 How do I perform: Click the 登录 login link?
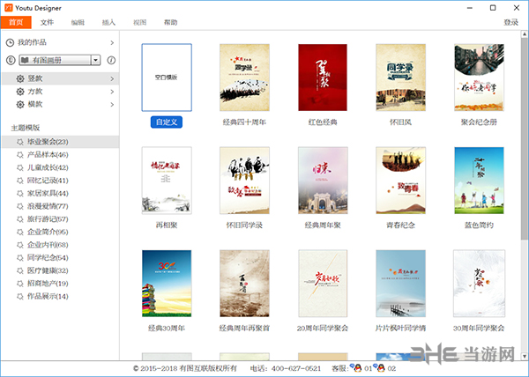510,22
